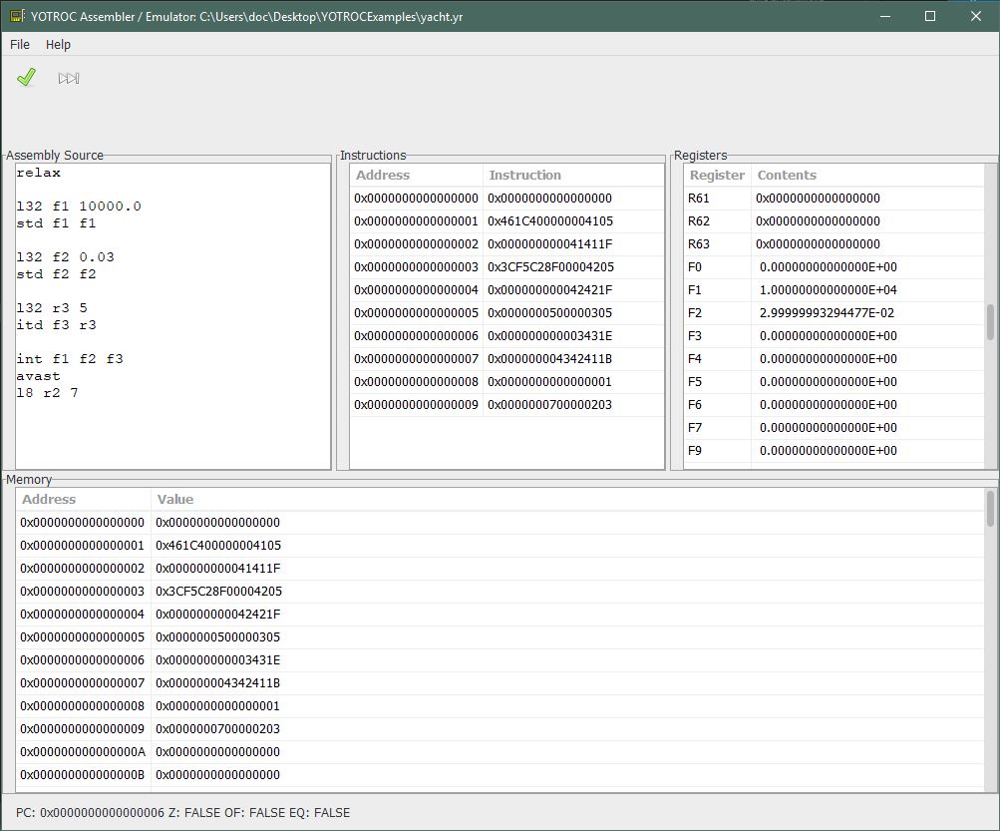Select memory value 0x3CF5C28F00004205
This screenshot has height=831, width=1000.
point(218,591)
